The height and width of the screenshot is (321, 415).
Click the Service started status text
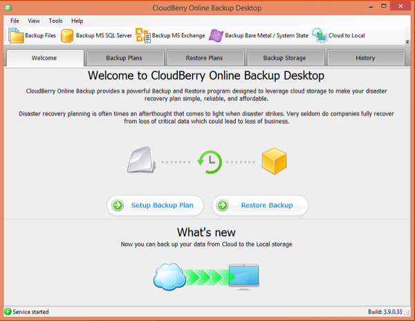point(30,312)
